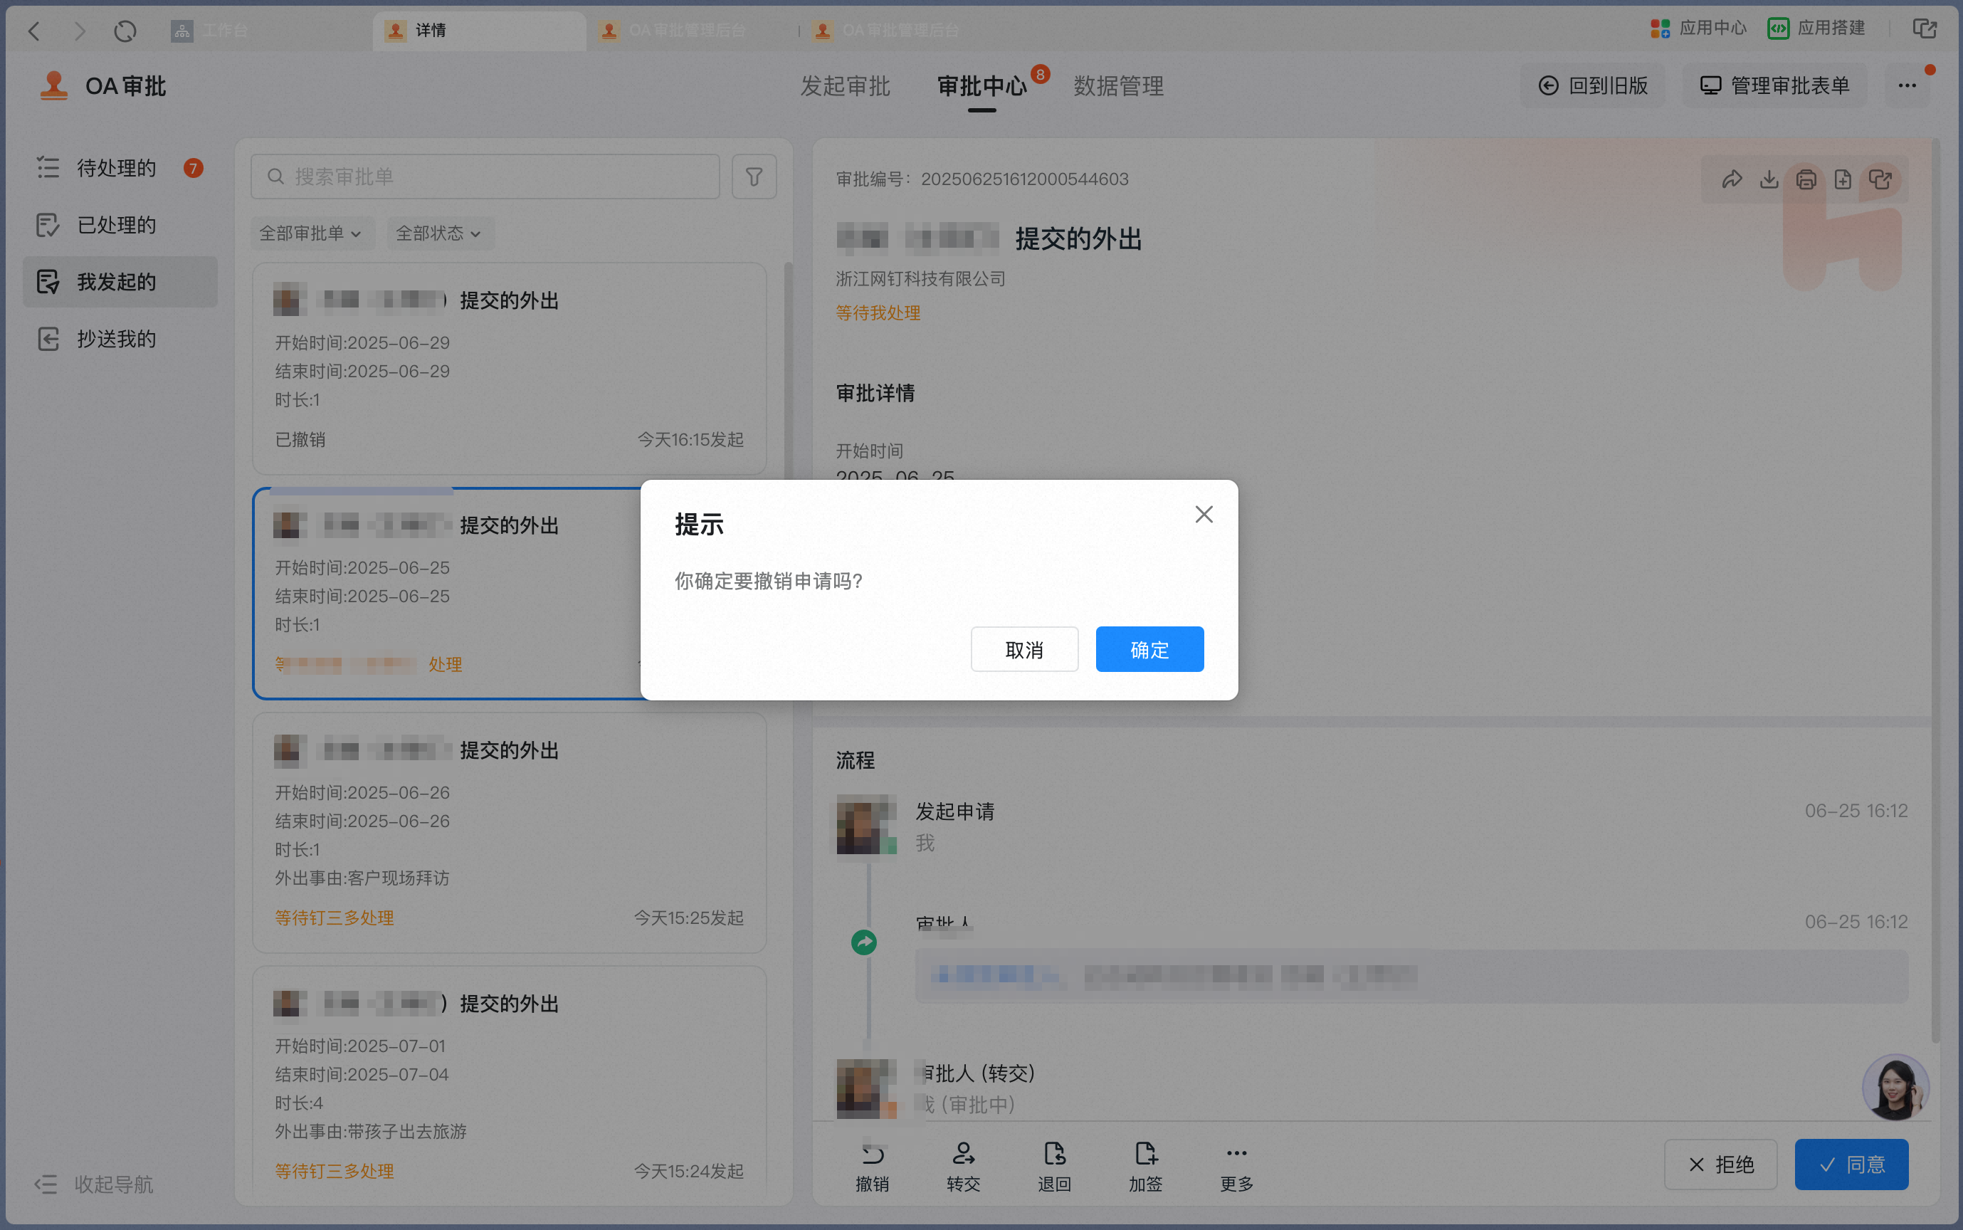Click the share arrow icon in detail

(1732, 179)
